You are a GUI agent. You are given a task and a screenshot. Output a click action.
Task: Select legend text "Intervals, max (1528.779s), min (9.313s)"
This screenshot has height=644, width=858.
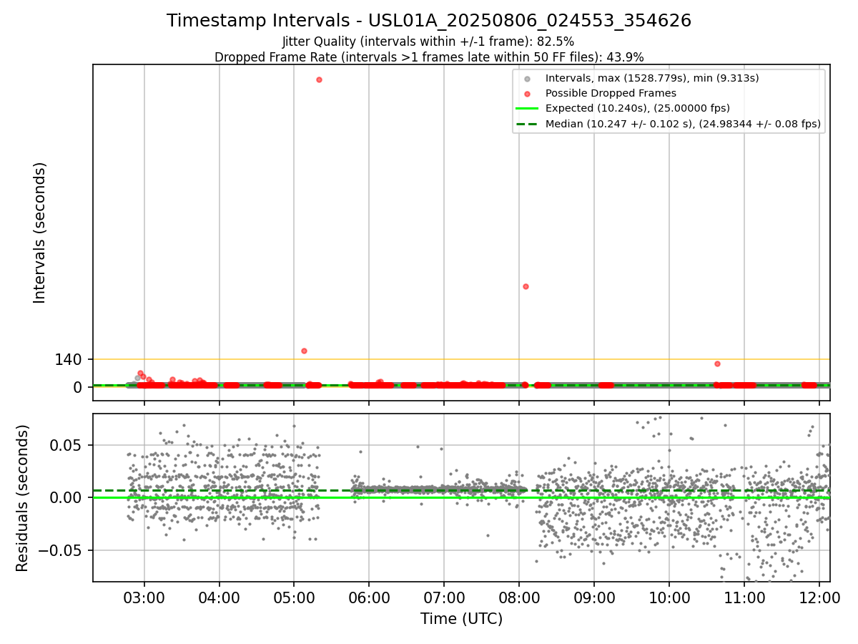pos(652,78)
